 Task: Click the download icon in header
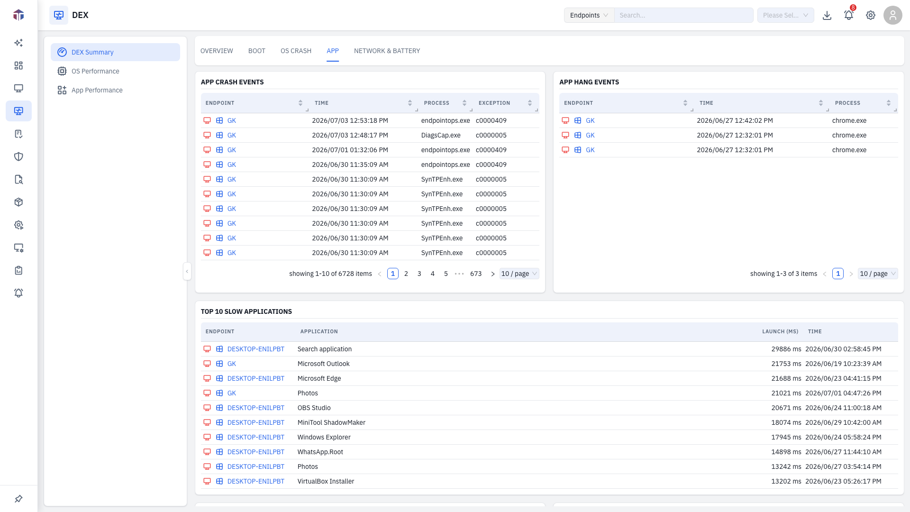click(827, 15)
